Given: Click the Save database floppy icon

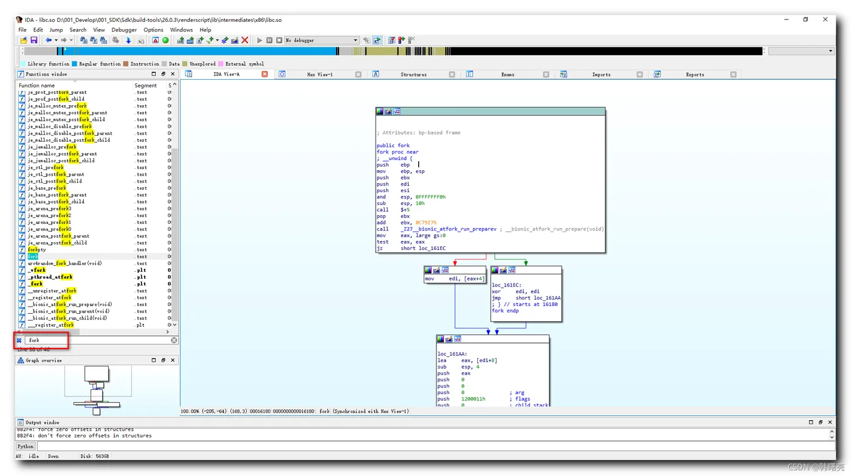Looking at the screenshot, I should (34, 40).
